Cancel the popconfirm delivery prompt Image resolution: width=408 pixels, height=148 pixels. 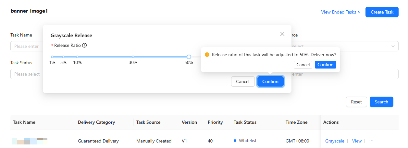[x=303, y=65]
